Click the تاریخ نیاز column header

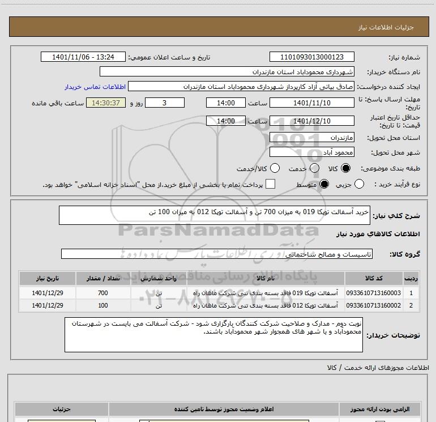click(48, 278)
